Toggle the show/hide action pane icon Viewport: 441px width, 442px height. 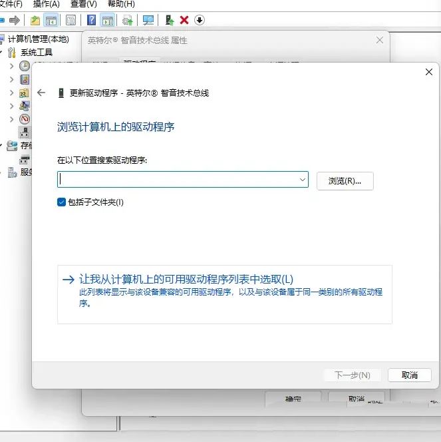pos(108,20)
